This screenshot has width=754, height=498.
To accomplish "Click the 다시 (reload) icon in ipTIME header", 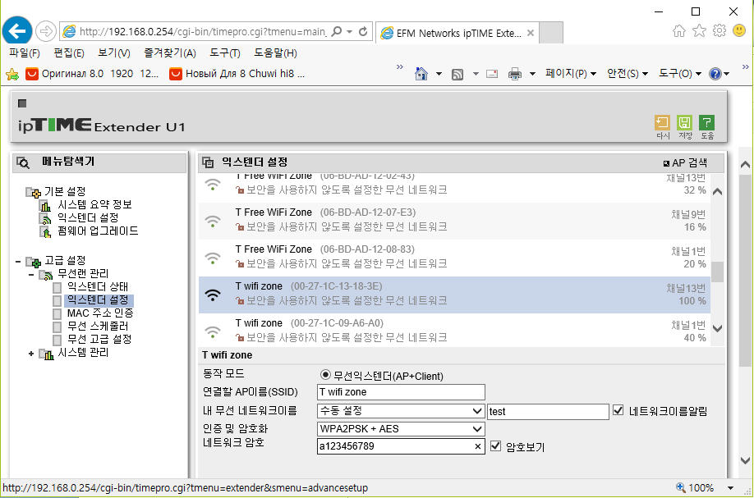I will (662, 123).
